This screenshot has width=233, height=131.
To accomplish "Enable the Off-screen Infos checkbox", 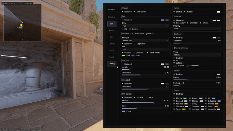I will [147, 98].
